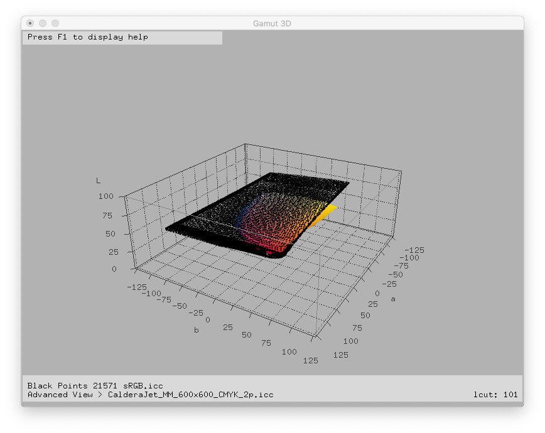Click the CalderaJet_MM_600x600_CMYK_2p.icc profile name

point(190,395)
